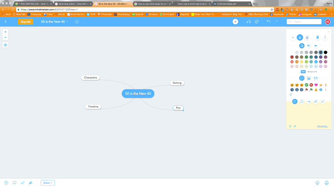Screen dimensions: 334x187
Task: Click the print icon at bottom right
Action: click(326, 183)
